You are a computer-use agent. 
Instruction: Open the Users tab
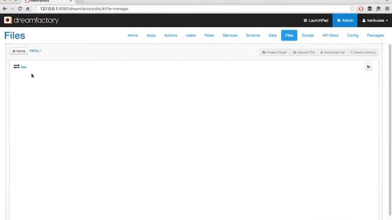190,35
